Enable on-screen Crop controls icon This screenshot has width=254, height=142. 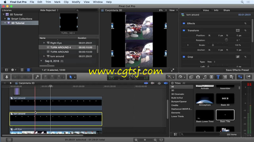tap(237, 57)
